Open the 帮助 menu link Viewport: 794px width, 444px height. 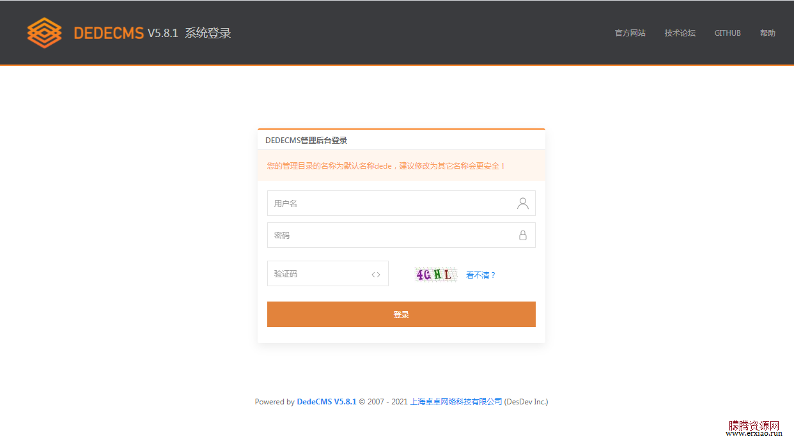(768, 33)
